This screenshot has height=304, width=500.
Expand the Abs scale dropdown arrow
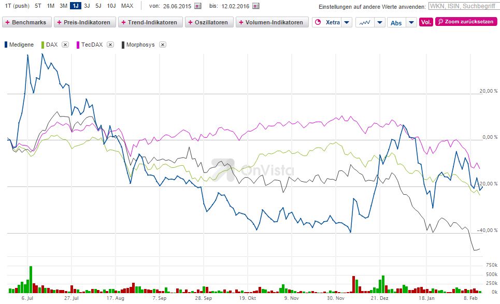[411, 23]
